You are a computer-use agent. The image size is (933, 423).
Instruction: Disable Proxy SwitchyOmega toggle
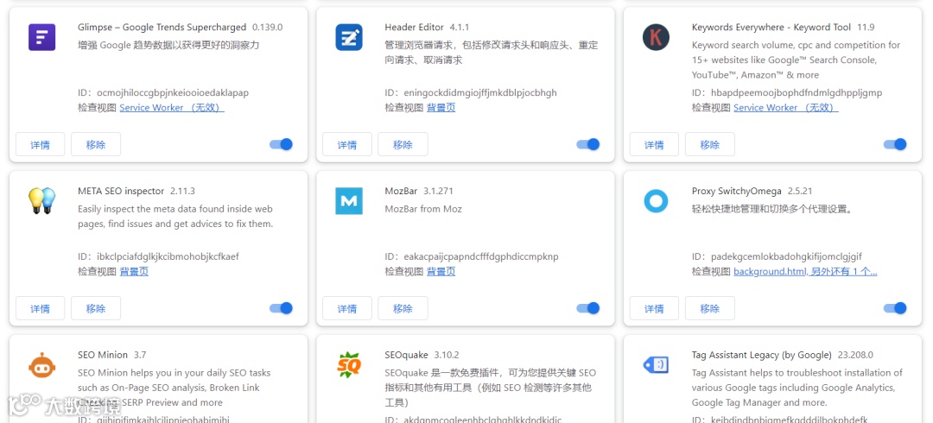pos(895,307)
